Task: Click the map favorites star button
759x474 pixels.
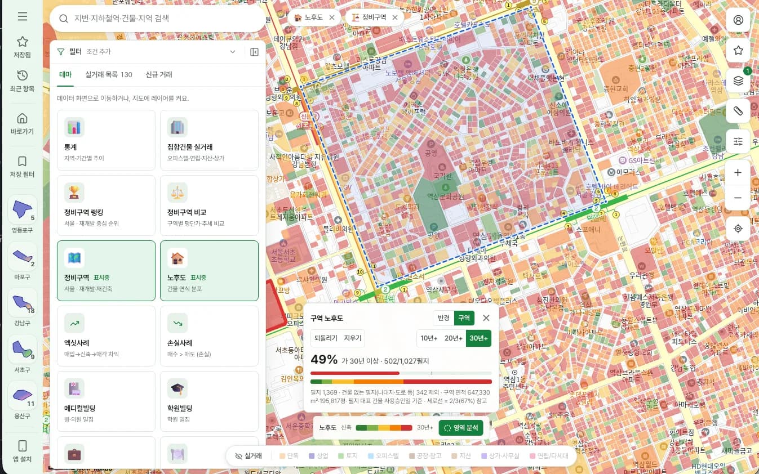Action: [x=738, y=51]
